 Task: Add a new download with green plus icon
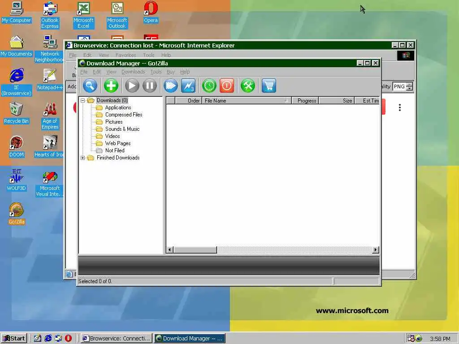111,86
